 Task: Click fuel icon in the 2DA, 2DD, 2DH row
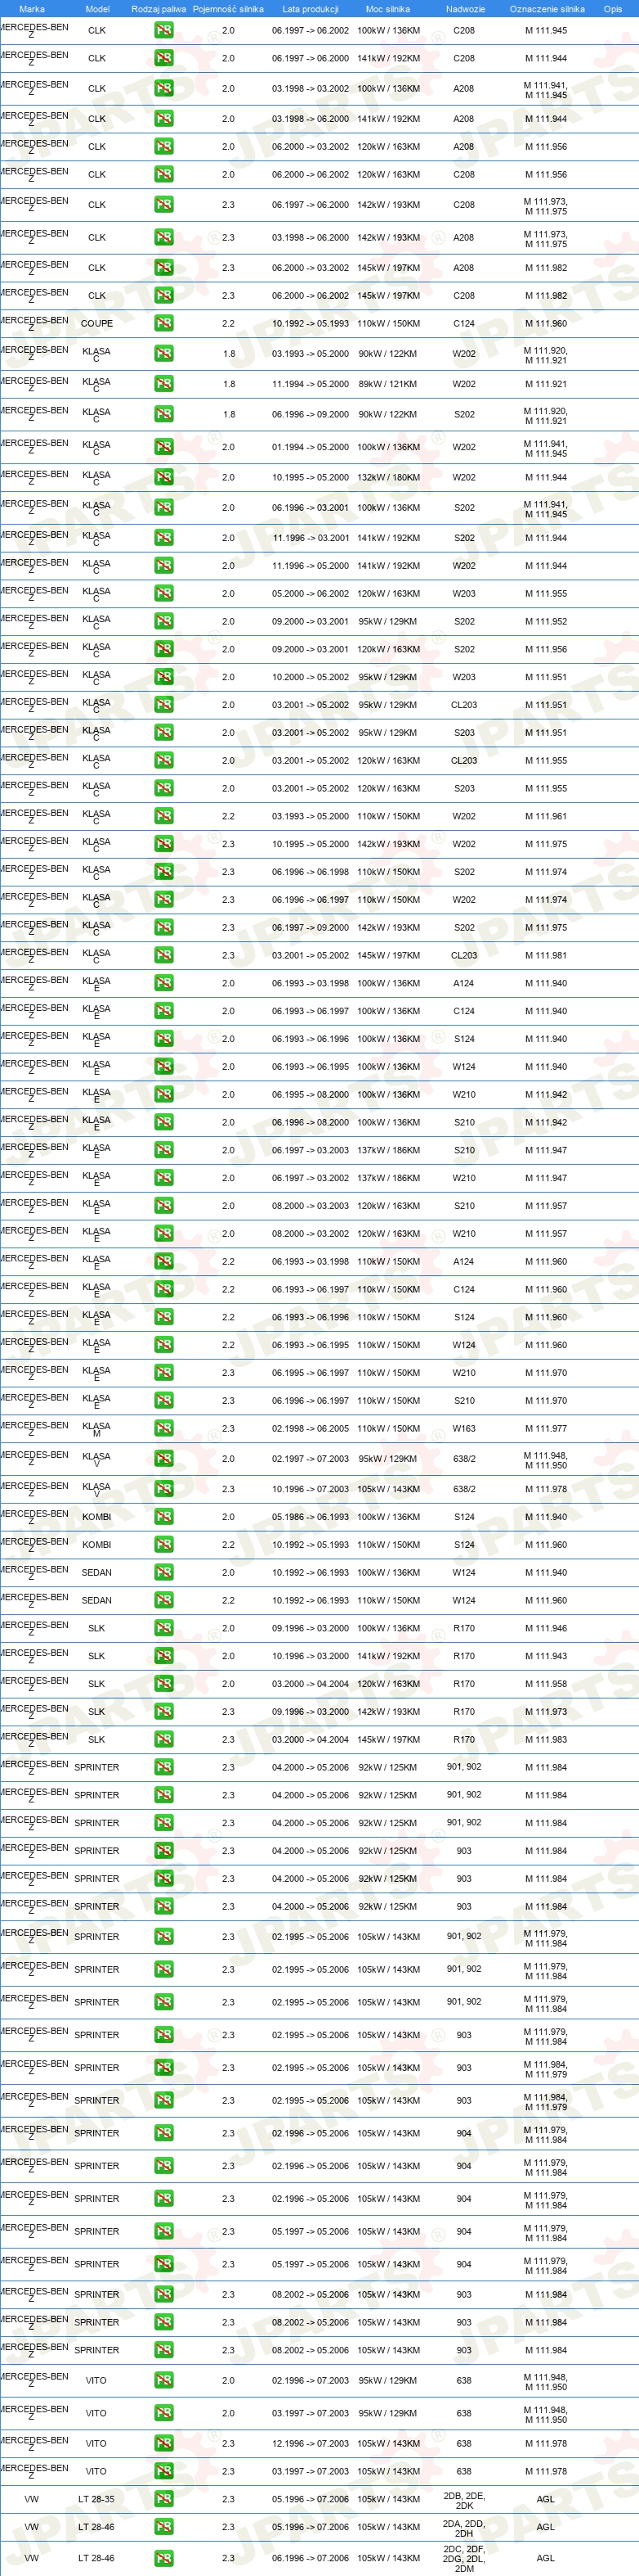[x=163, y=2526]
